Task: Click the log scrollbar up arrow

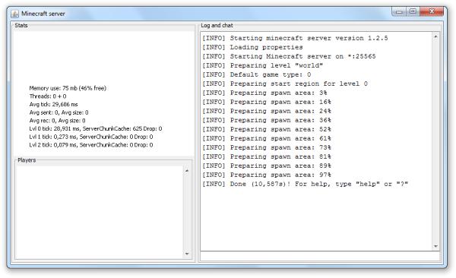Action: pyautogui.click(x=435, y=36)
